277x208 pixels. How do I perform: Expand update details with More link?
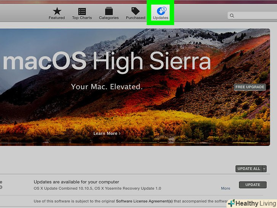225,188
